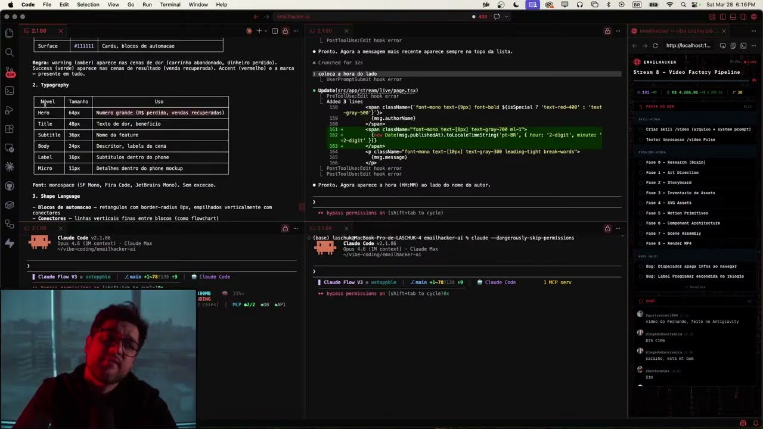Click 'Bug: Disparador apaga infos ao navegar'
This screenshot has height=429, width=763.
[x=691, y=266]
